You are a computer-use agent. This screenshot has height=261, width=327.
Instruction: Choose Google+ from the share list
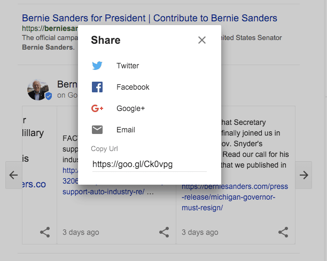tap(131, 108)
